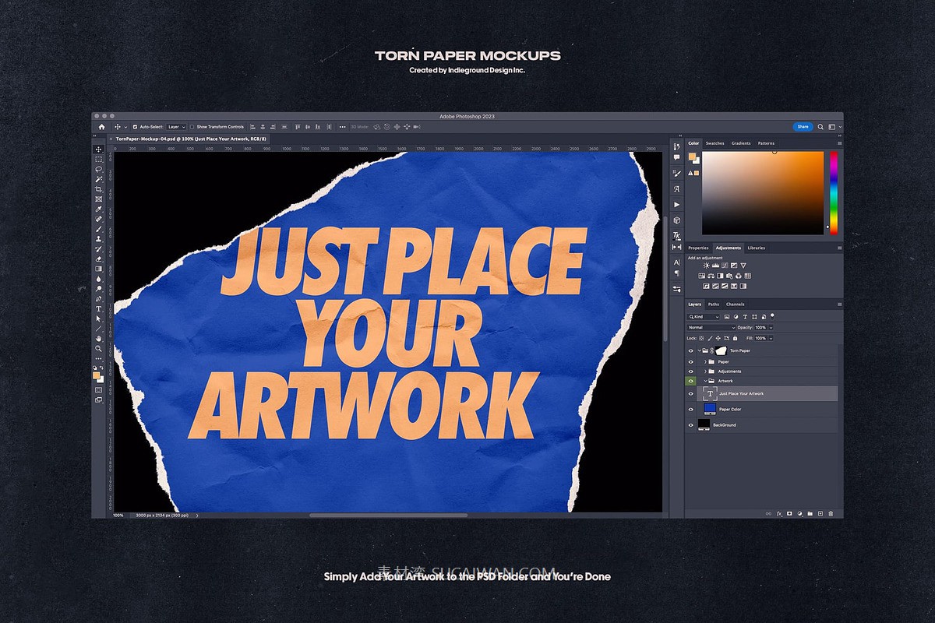This screenshot has height=623, width=935.
Task: Select the Magic Wand tool
Action: pyautogui.click(x=99, y=179)
